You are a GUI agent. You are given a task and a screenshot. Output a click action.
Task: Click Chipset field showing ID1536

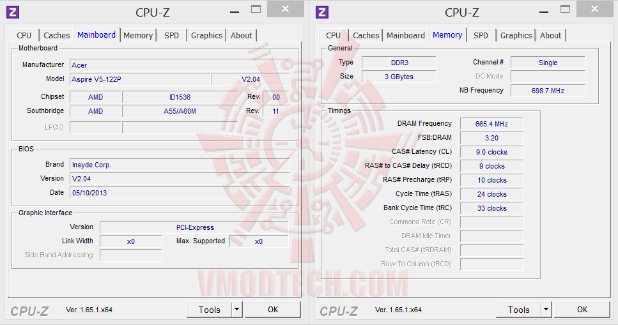tap(180, 97)
